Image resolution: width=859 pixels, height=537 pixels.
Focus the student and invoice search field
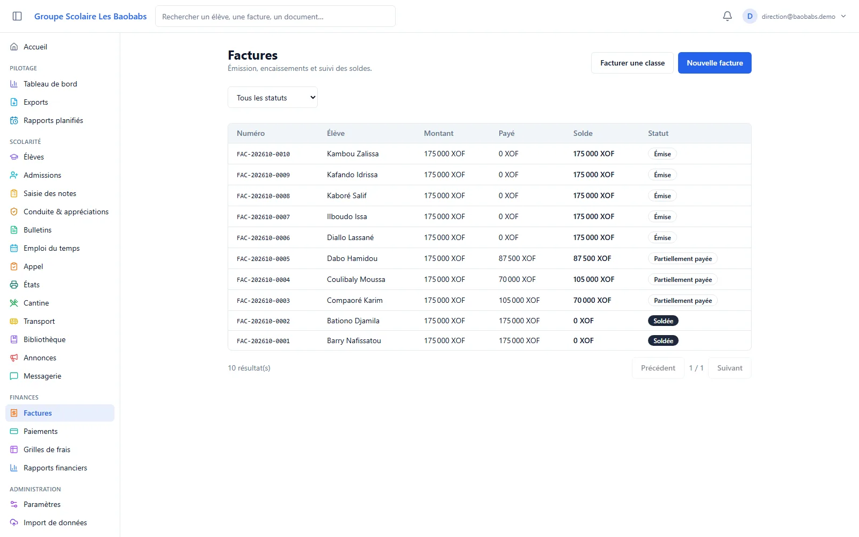point(275,16)
